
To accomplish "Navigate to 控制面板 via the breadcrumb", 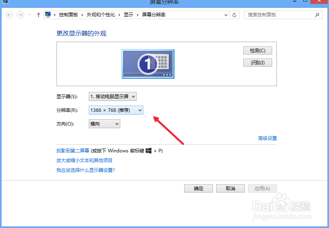I will click(69, 15).
